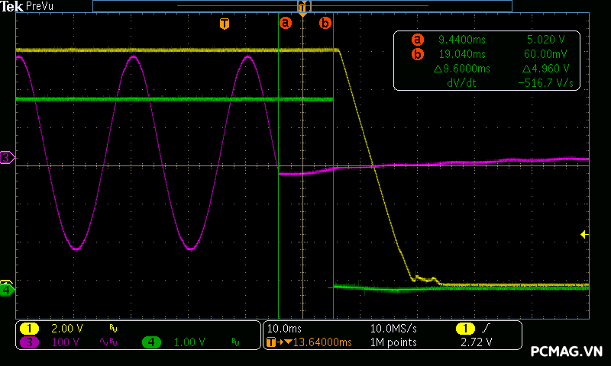The width and height of the screenshot is (611, 366).
Task: Click the magenta channel 3 badge
Action: (x=30, y=342)
